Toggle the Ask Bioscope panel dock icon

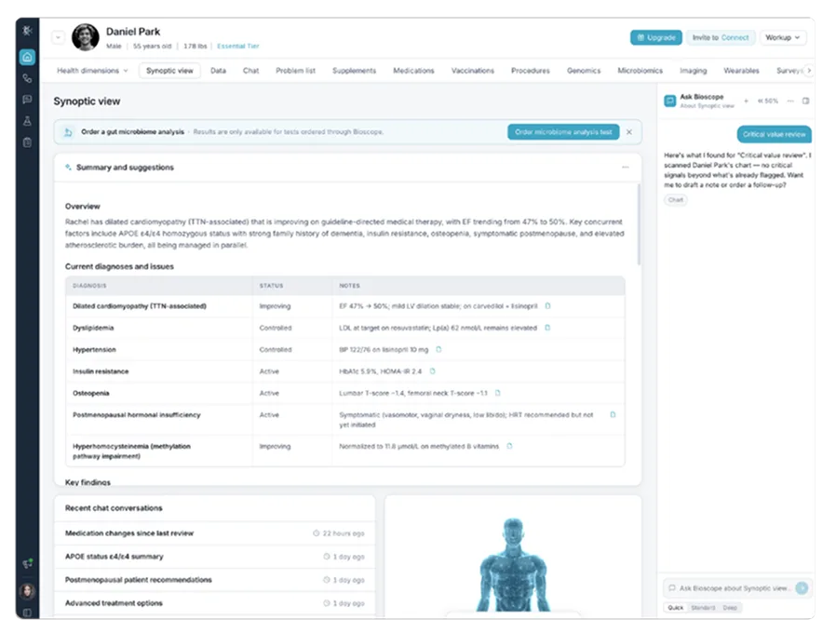pyautogui.click(x=805, y=101)
